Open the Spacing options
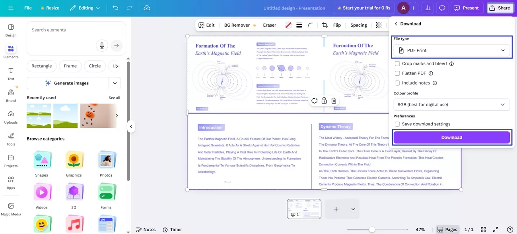Screen dimensions: 517x234 click(x=359, y=25)
